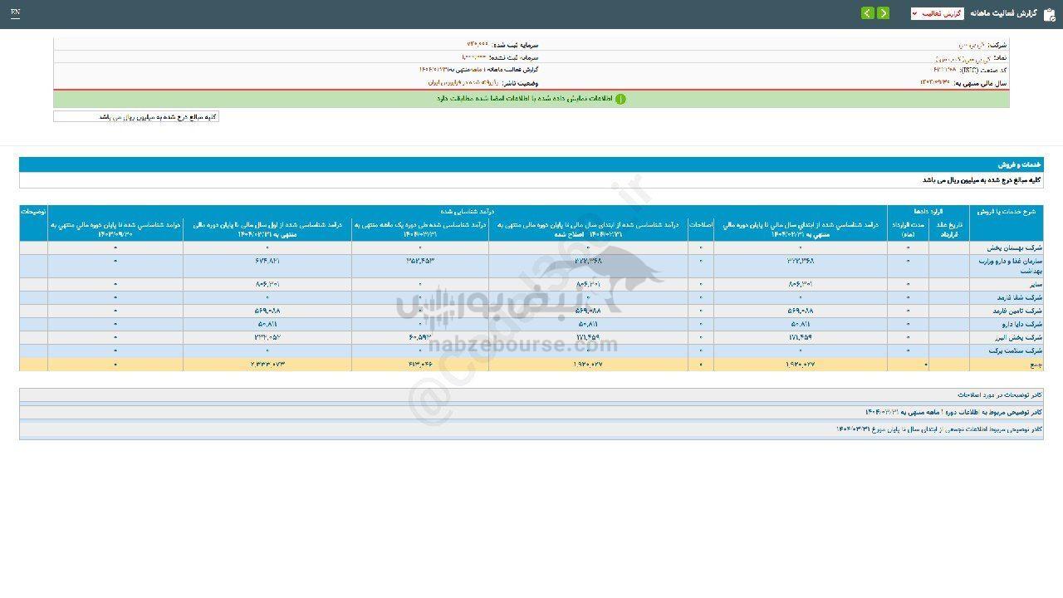Click the green info icon in notice bar
Image resolution: width=1063 pixels, height=598 pixels.
[620, 99]
